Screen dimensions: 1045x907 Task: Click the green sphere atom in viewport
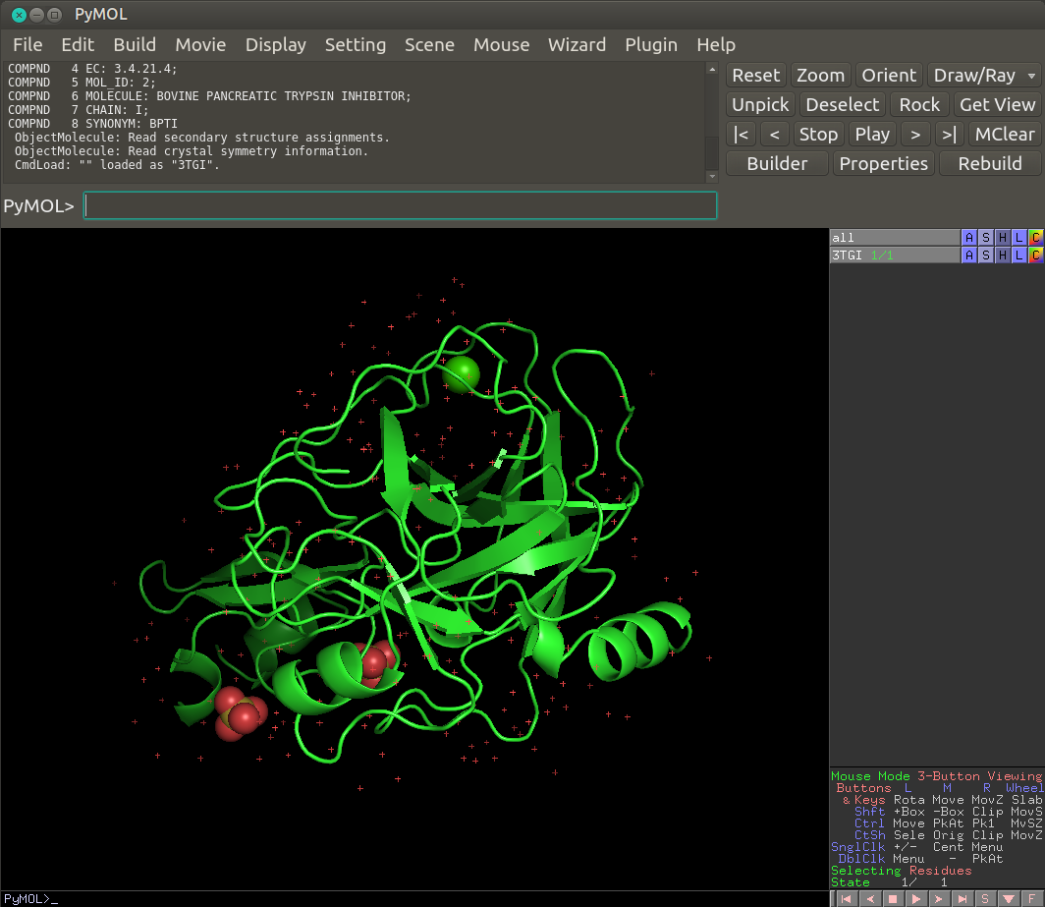point(462,374)
